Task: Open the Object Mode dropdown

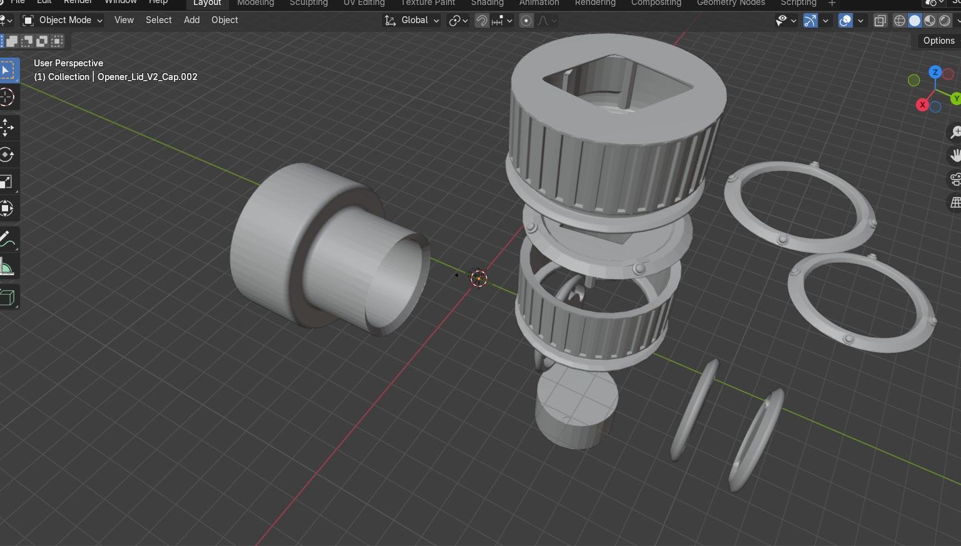Action: pos(62,21)
